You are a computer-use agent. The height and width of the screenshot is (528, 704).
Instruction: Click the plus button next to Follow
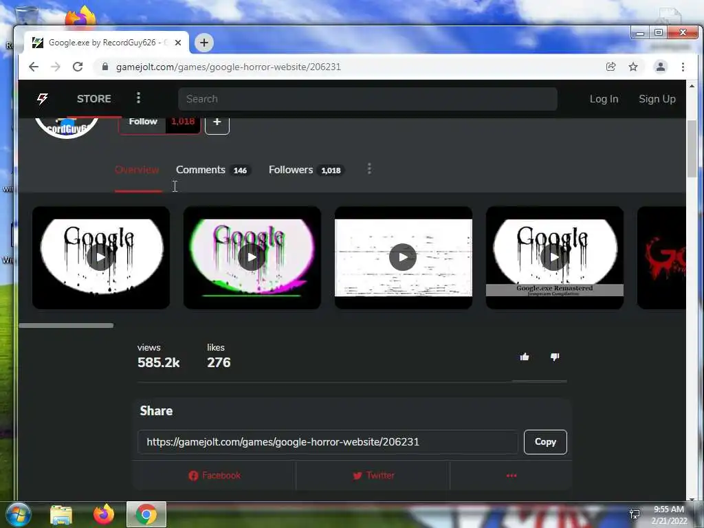[217, 123]
